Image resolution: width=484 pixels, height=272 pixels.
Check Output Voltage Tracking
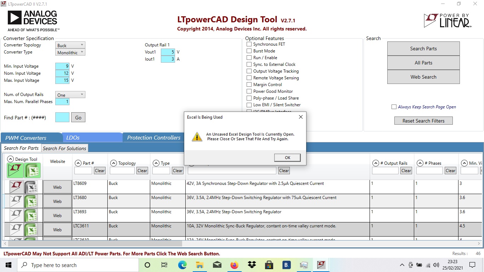click(x=249, y=71)
